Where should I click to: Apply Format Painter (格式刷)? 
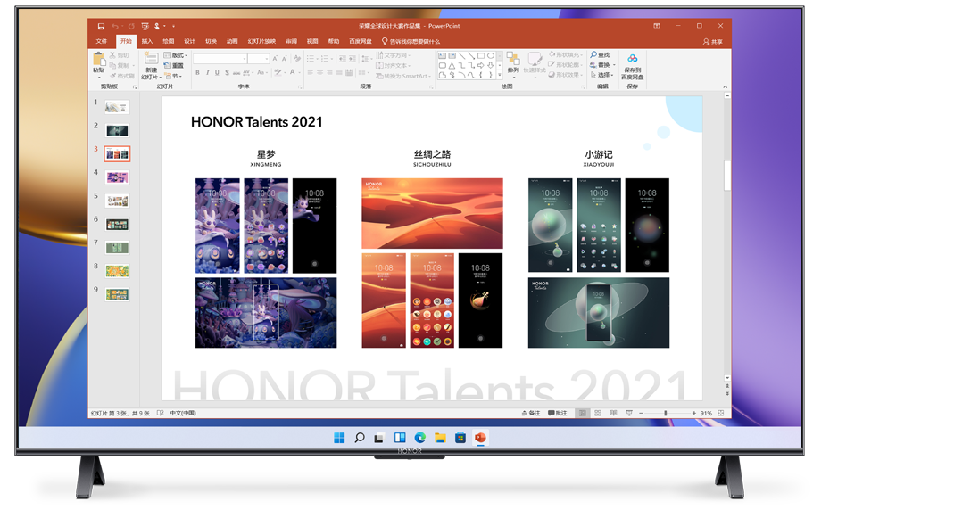pos(122,76)
